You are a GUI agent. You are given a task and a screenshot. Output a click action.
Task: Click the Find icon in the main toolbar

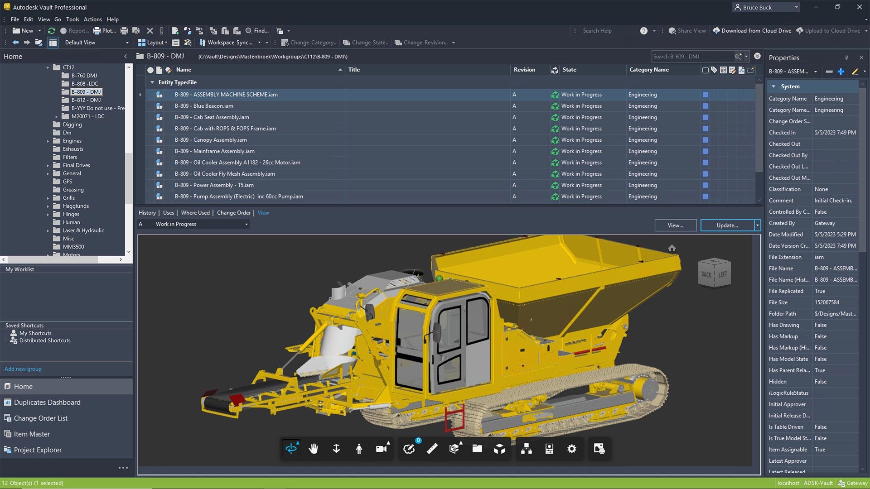[x=249, y=30]
